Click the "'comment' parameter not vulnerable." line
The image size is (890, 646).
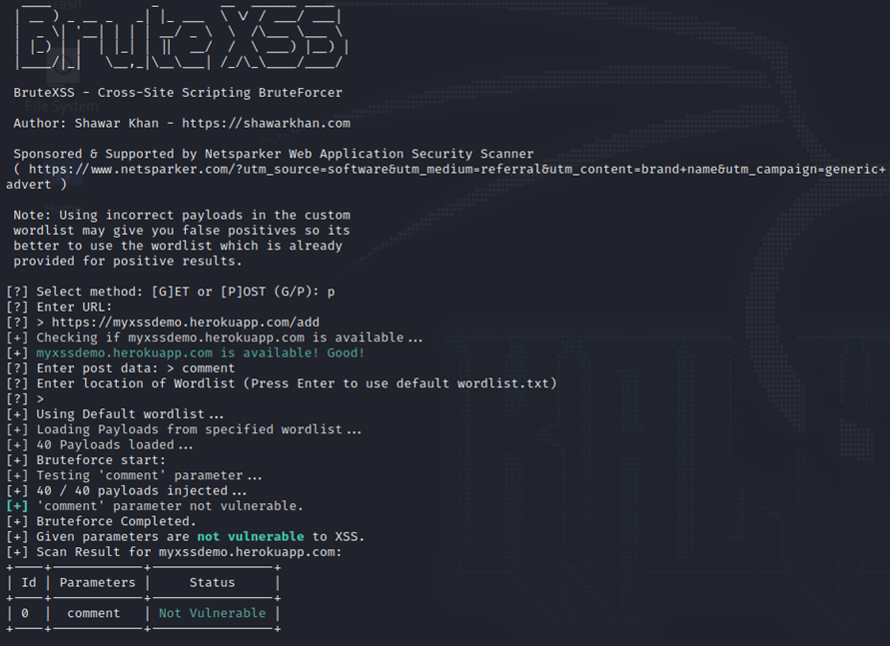click(x=155, y=506)
